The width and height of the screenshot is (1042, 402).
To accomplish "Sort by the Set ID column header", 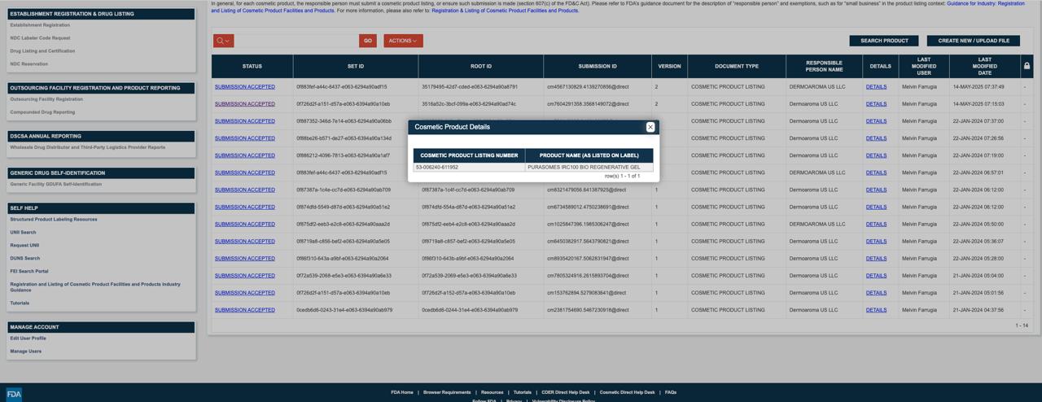I will coord(356,66).
